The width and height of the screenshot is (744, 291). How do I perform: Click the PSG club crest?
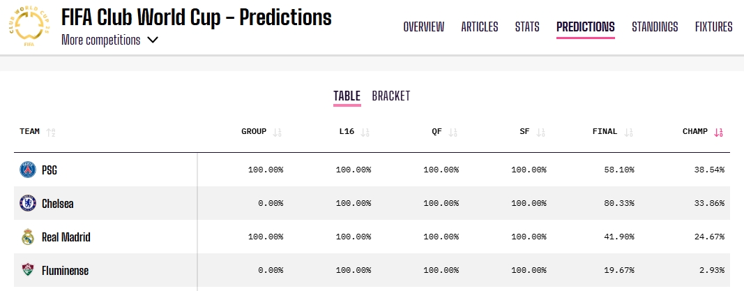(x=27, y=170)
